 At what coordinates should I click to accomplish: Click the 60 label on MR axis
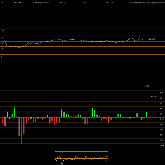tap(161, 103)
